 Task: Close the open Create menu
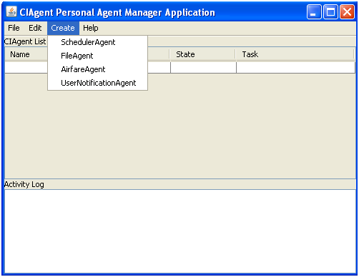(x=63, y=28)
